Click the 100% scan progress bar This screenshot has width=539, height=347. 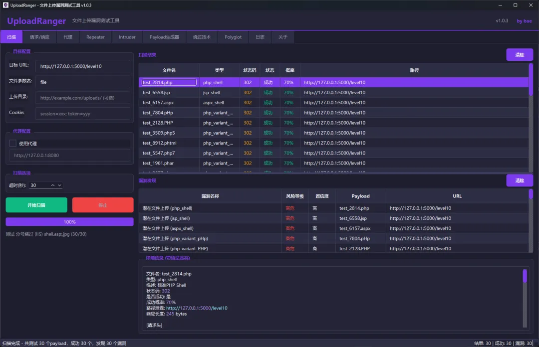click(x=69, y=222)
